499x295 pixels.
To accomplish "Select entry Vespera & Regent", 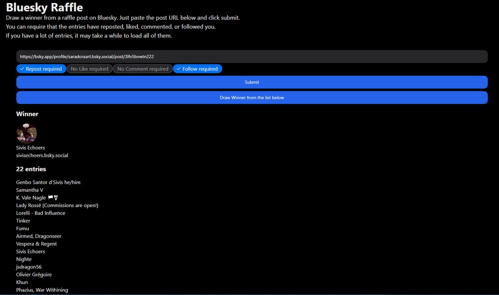I will click(x=36, y=244).
